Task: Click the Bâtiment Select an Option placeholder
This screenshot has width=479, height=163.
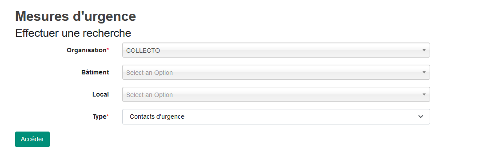Action: [149, 73]
